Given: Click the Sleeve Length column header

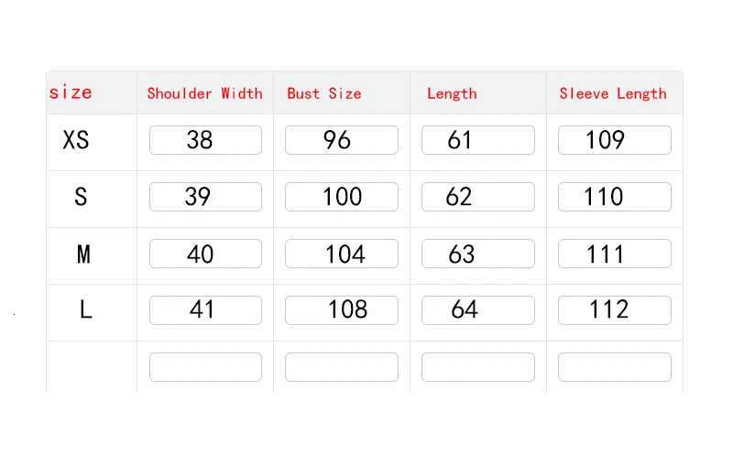Looking at the screenshot, I should coord(613,93).
